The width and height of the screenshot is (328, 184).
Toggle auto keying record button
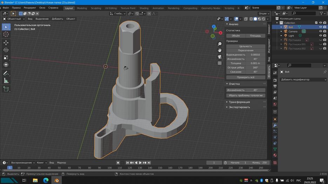coord(118,163)
